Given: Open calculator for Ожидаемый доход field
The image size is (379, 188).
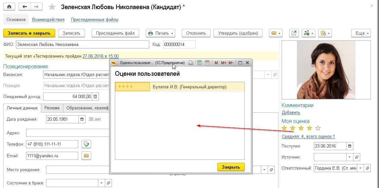Looking at the screenshot, I should point(95,96).
